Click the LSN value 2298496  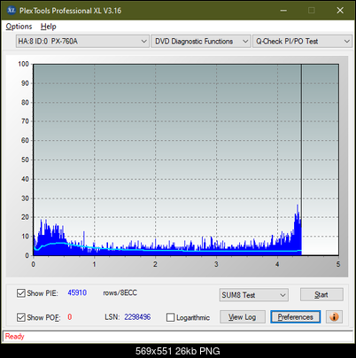coord(137,317)
